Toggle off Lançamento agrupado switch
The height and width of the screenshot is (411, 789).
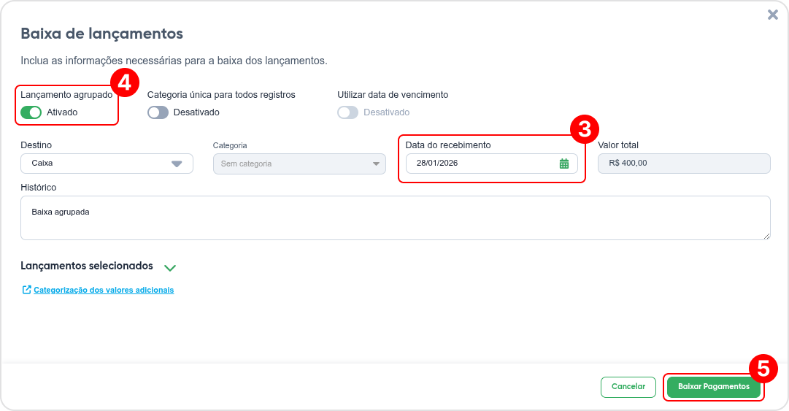[31, 112]
